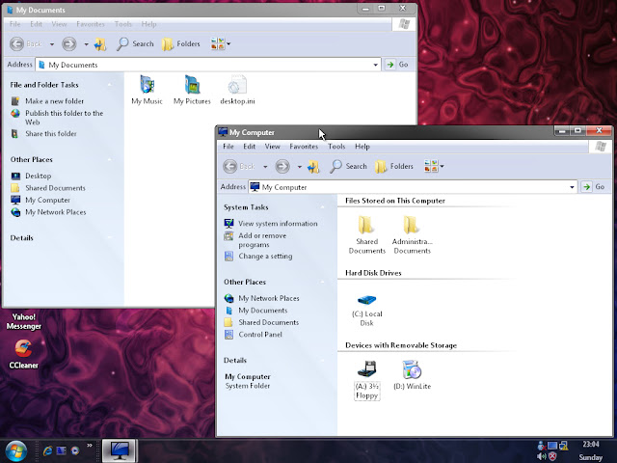617x463 pixels.
Task: Toggle Folders pane in My Documents toolbar
Action: pos(180,43)
